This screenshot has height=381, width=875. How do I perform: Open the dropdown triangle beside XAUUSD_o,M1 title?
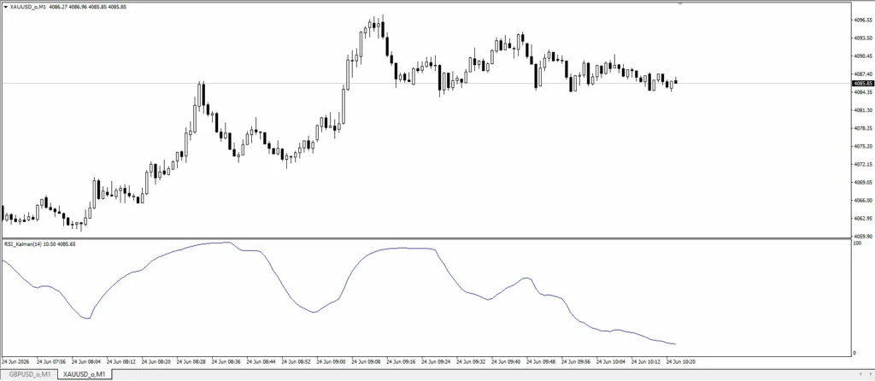click(6, 7)
